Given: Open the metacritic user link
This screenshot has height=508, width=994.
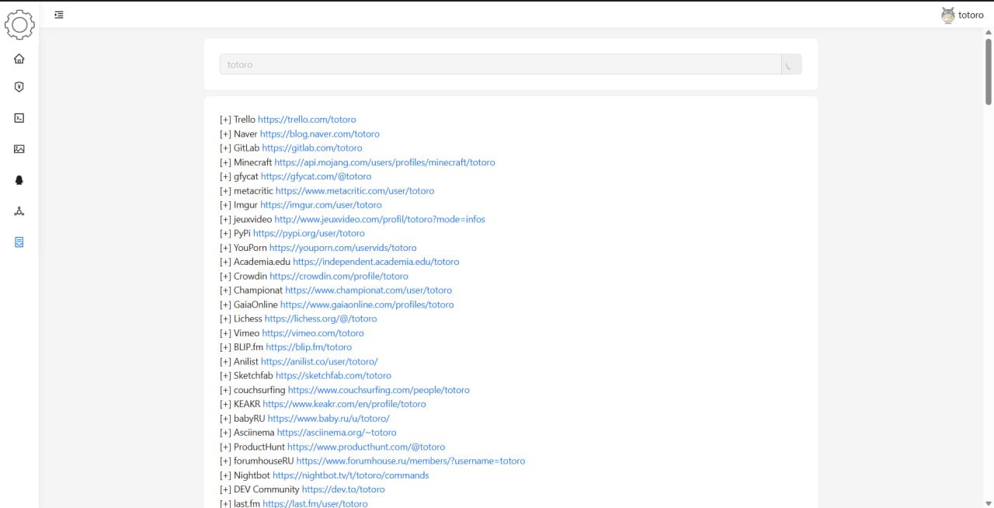Looking at the screenshot, I should point(355,190).
